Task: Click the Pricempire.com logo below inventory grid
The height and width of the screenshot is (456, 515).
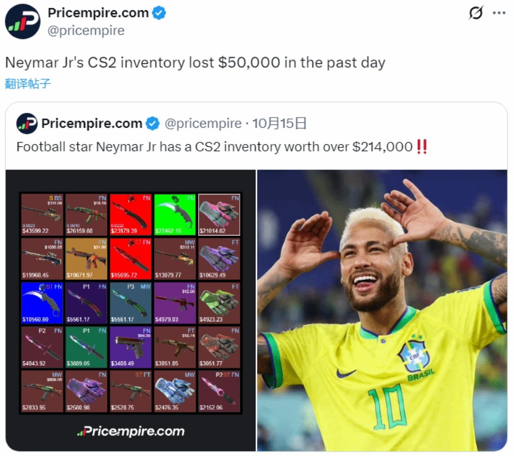Action: pyautogui.click(x=130, y=431)
